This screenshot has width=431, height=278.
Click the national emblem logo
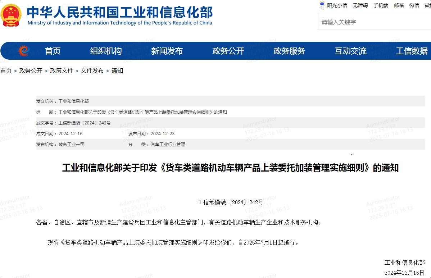pyautogui.click(x=11, y=15)
